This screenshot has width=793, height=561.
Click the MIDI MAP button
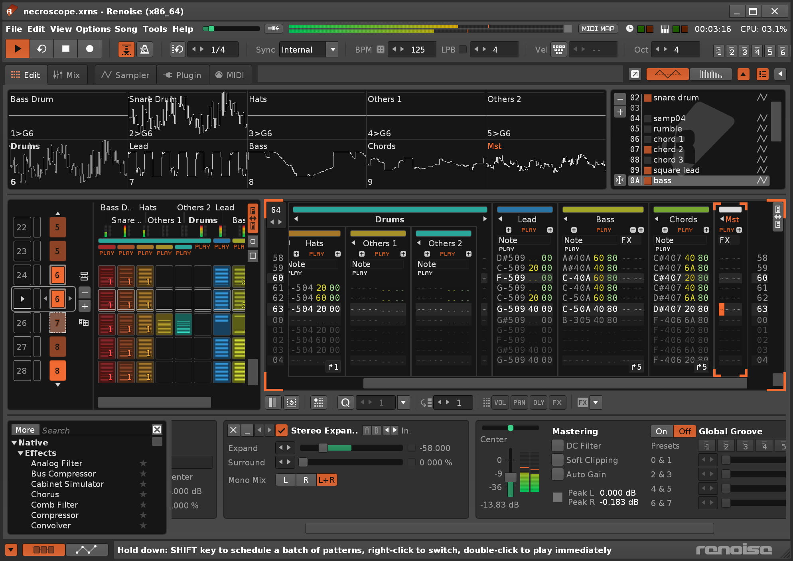pyautogui.click(x=598, y=29)
